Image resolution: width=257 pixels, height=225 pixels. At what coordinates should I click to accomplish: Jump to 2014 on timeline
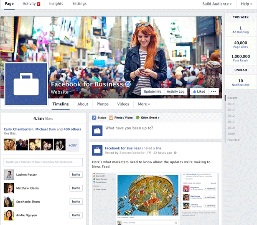[231, 104]
